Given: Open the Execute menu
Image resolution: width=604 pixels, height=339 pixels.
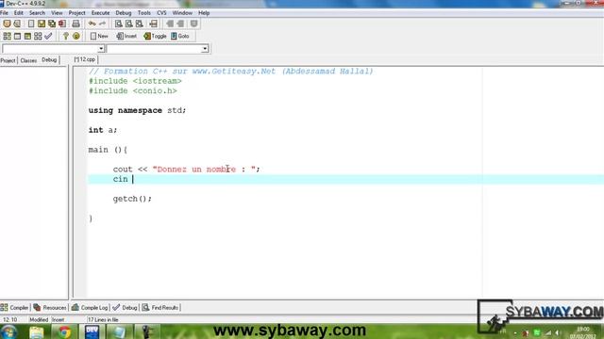Looking at the screenshot, I should tap(100, 13).
